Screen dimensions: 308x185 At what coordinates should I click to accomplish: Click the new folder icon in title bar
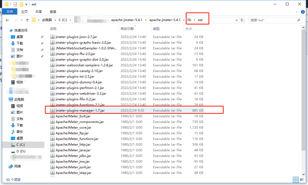point(21,4)
